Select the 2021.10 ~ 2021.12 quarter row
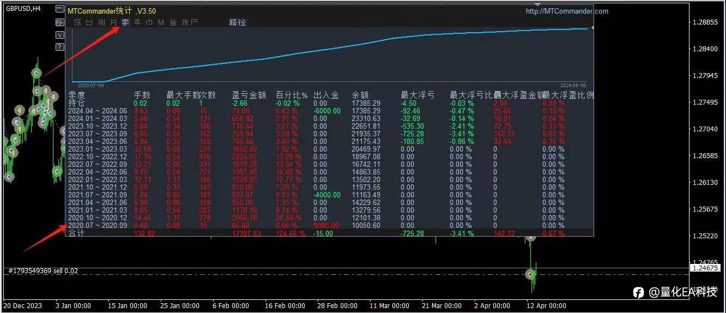 (x=329, y=187)
